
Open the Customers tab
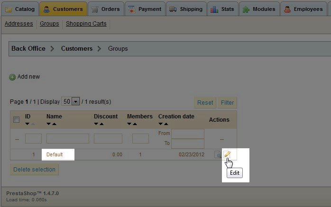click(x=63, y=9)
